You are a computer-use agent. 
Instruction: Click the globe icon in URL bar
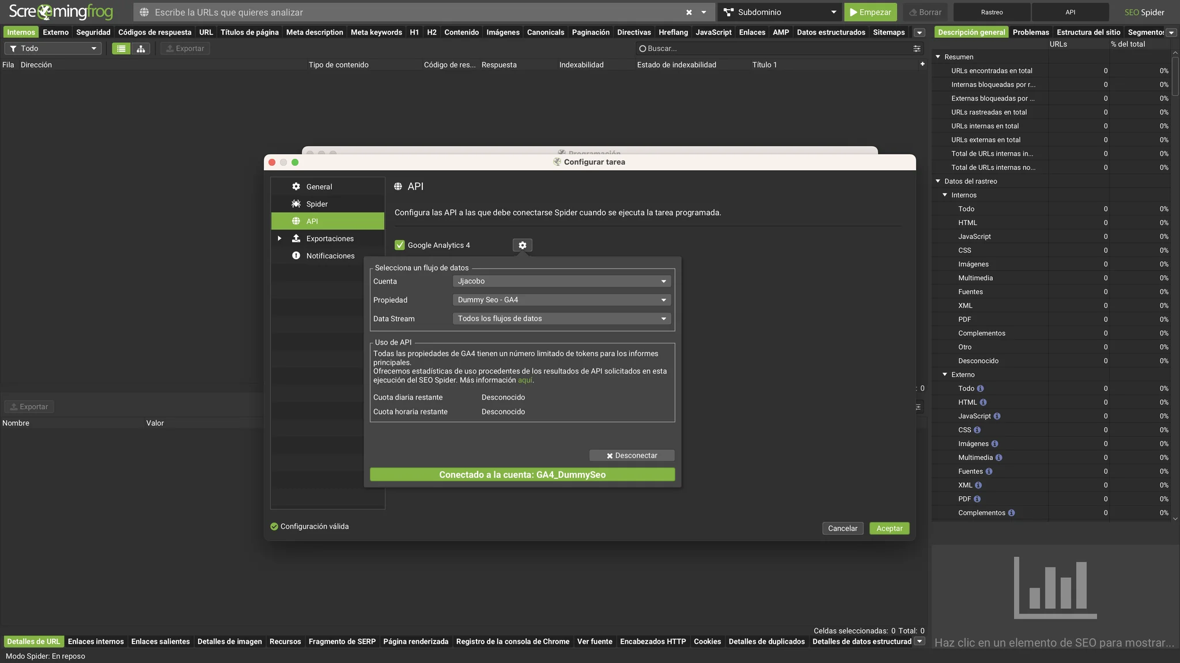tap(144, 12)
